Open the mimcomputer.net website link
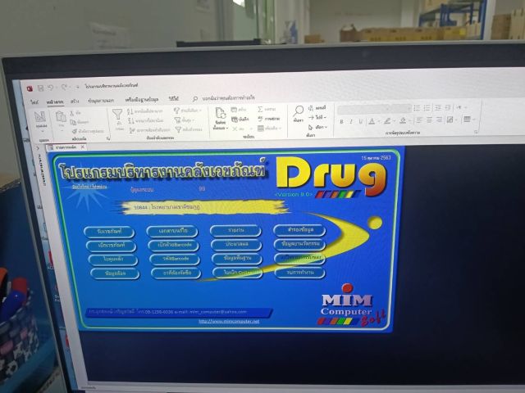This screenshot has width=525, height=393. point(229,322)
